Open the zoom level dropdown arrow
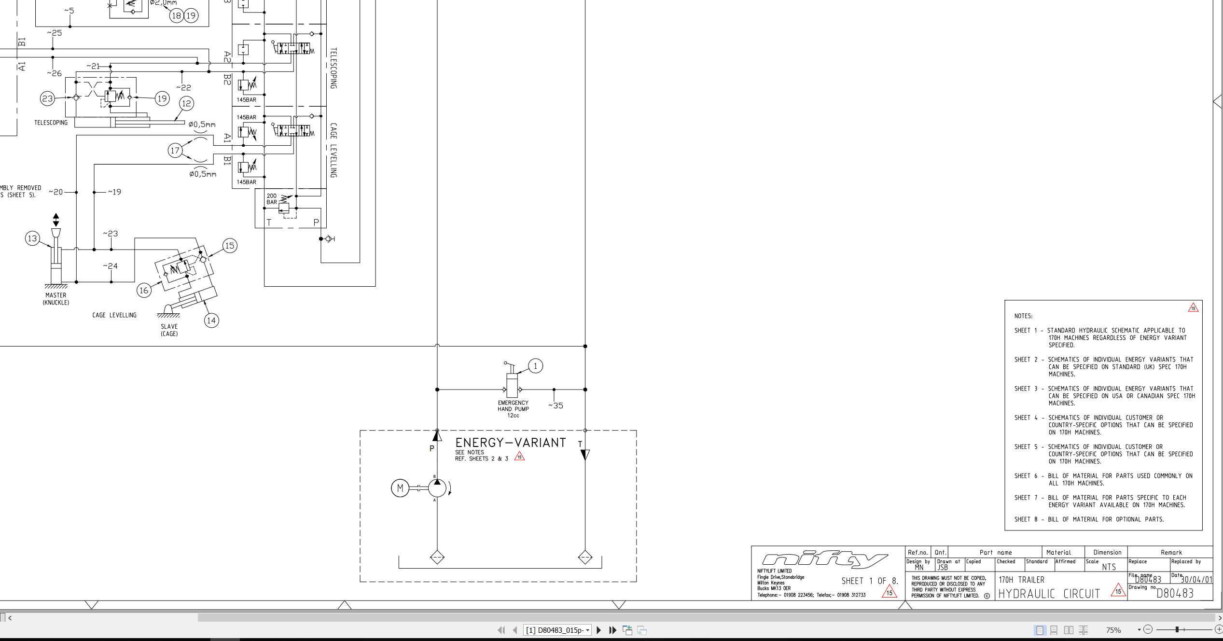The image size is (1223, 641). (x=1139, y=630)
